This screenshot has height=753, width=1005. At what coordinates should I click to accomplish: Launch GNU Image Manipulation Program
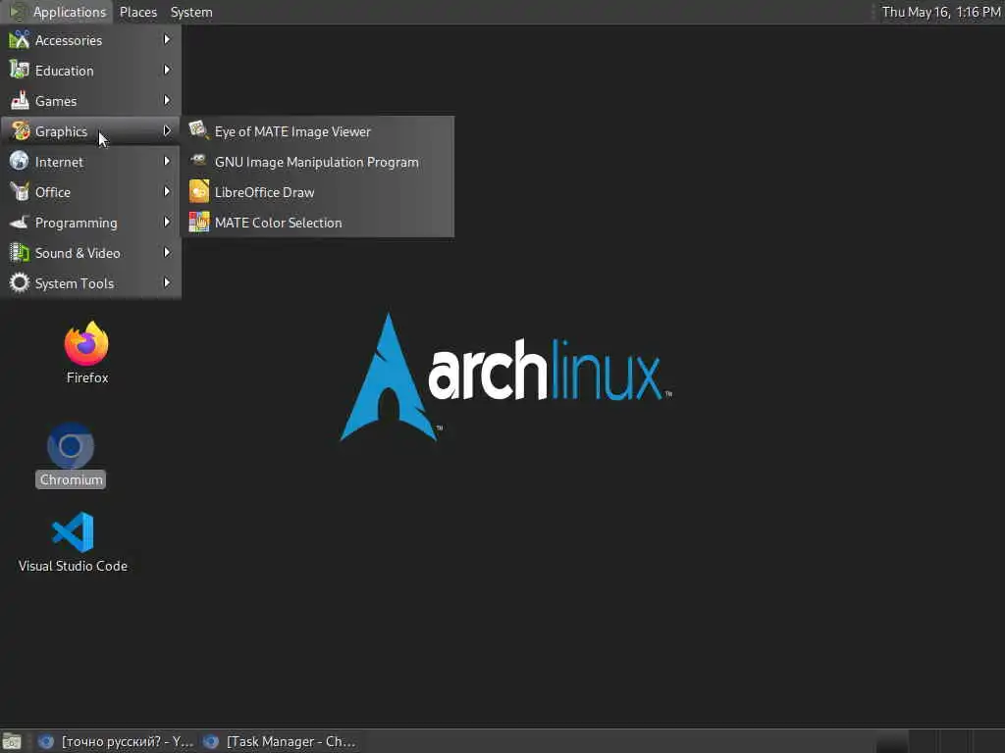(x=318, y=162)
